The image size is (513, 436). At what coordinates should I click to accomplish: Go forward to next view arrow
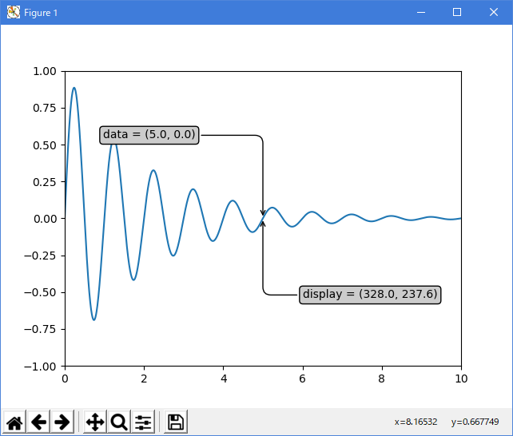pyautogui.click(x=62, y=422)
